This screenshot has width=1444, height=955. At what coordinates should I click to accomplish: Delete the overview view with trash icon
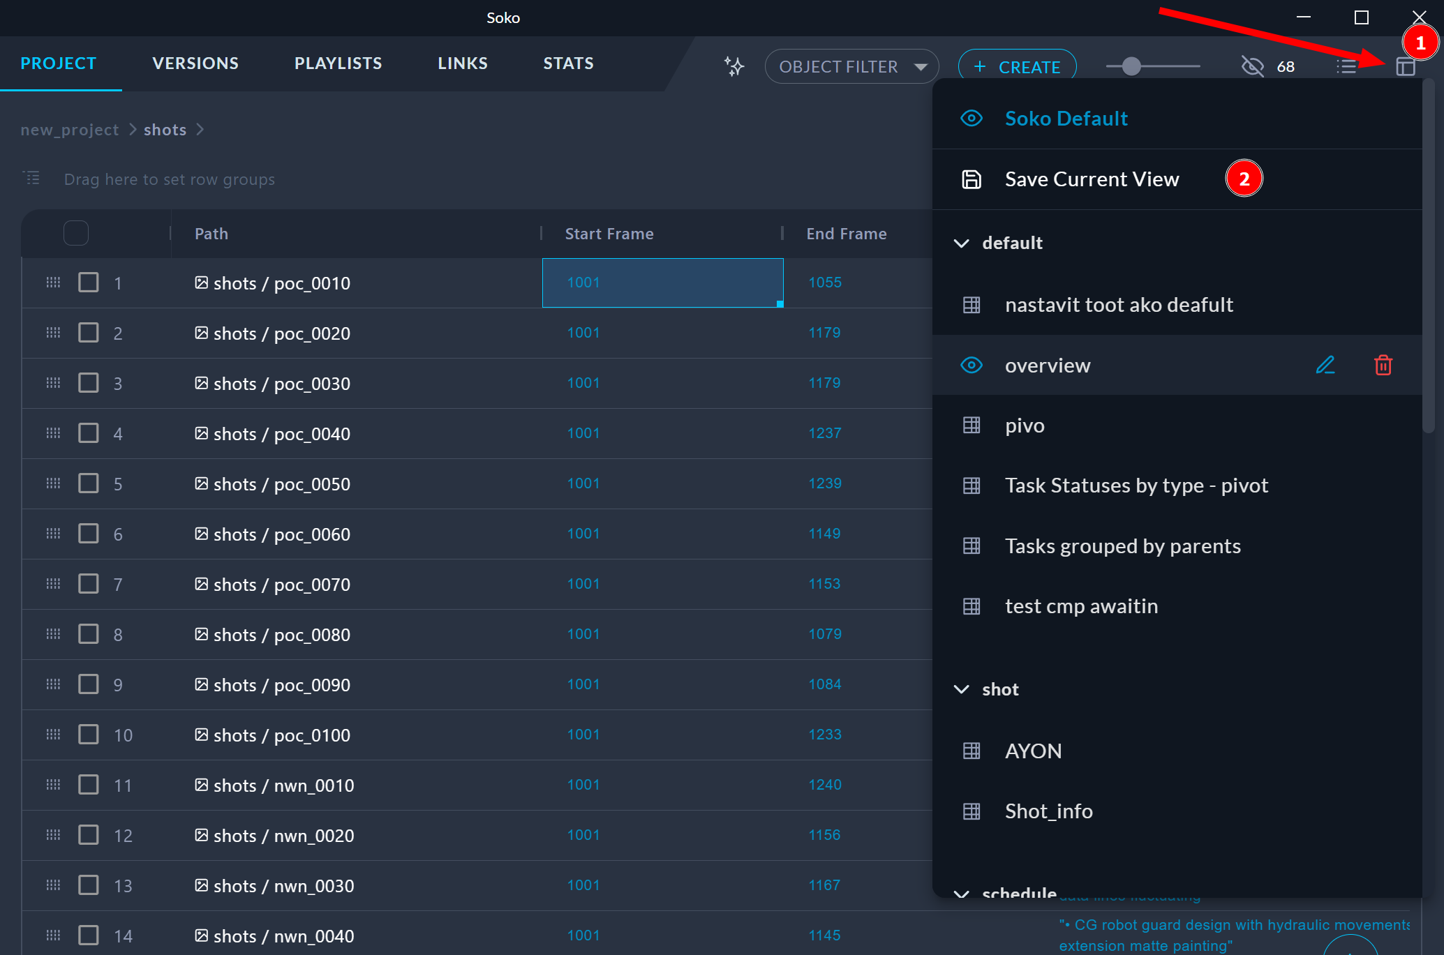[1383, 365]
